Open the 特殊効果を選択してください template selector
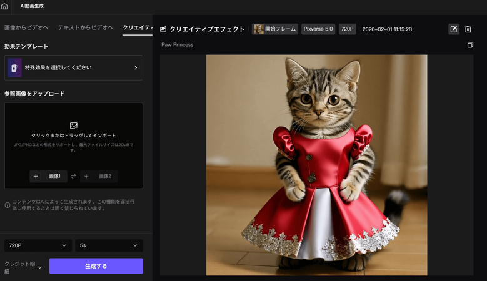The image size is (487, 281). 74,67
